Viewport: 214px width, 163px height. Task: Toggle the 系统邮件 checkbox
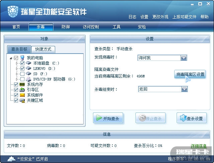pos(16,95)
